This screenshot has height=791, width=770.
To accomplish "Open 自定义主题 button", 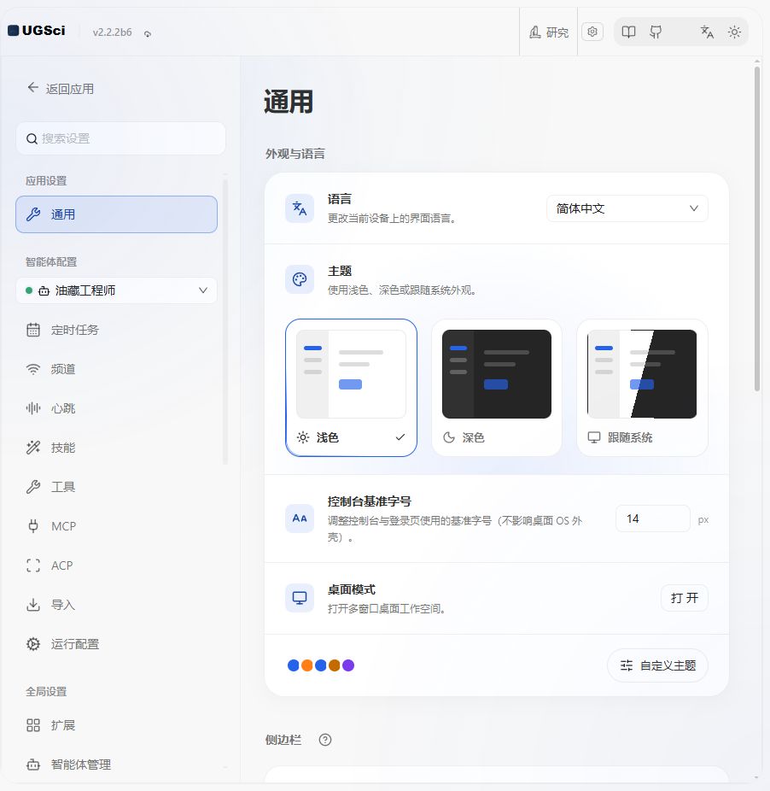I will coord(657,665).
